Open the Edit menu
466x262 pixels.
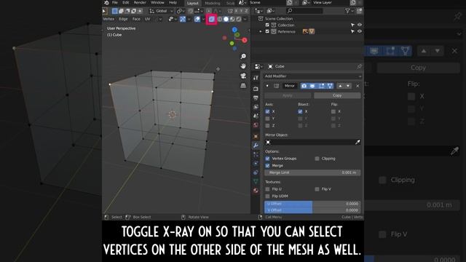pyautogui.click(x=126, y=3)
